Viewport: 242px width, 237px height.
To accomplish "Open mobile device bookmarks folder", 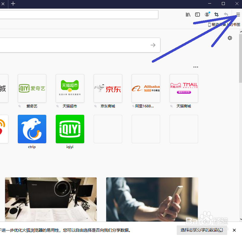I will pos(224,25).
